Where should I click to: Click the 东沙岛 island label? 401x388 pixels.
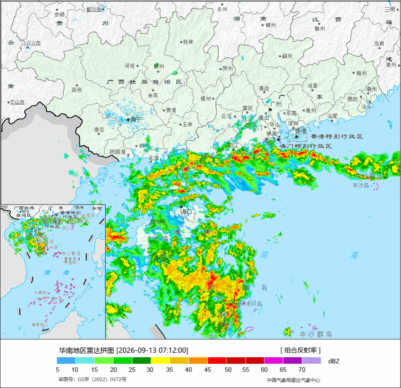click(x=361, y=185)
